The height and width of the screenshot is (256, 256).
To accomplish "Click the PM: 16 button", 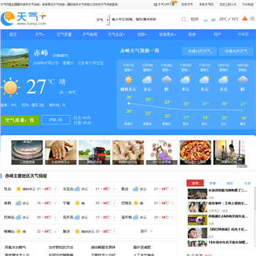I will click(55, 120).
